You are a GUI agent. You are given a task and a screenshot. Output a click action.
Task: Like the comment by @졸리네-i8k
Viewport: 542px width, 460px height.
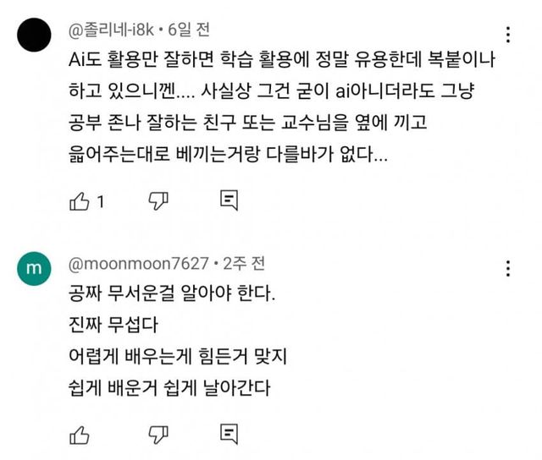coord(79,201)
